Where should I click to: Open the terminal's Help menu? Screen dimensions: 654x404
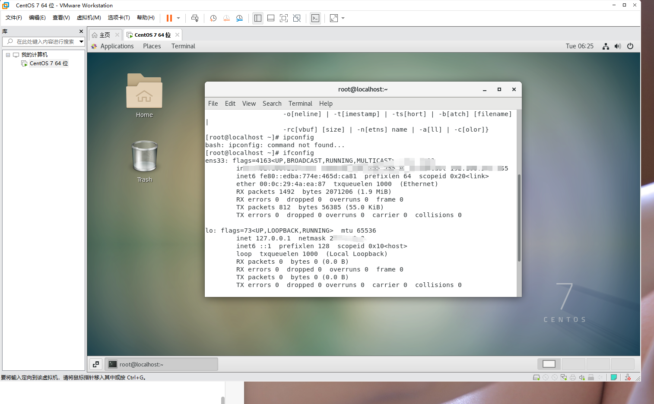tap(326, 104)
